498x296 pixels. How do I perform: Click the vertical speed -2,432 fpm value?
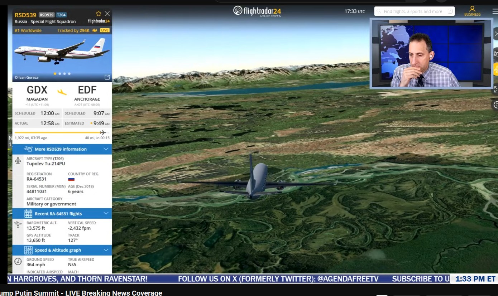point(79,228)
